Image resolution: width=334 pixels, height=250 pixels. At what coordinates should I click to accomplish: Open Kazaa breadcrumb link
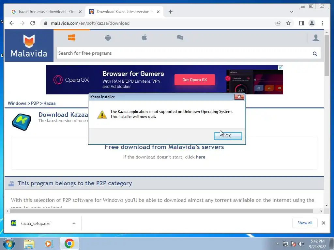coord(50,103)
